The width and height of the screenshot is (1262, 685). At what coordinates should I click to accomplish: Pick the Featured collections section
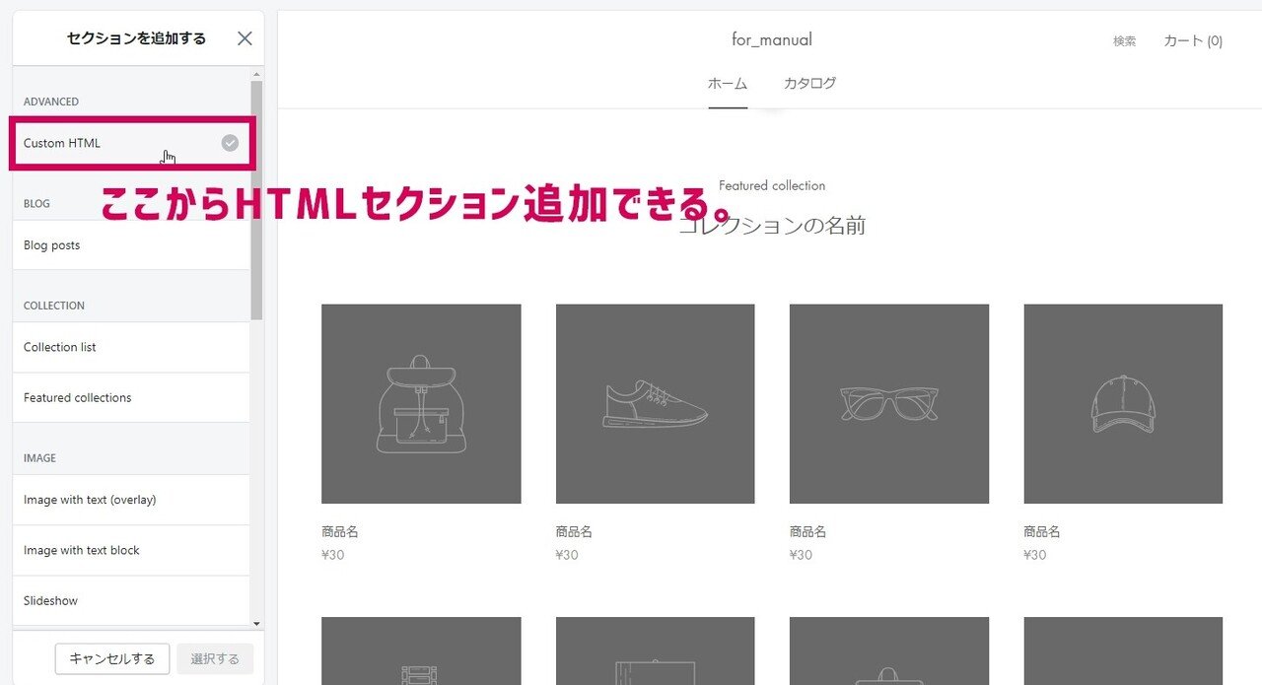(131, 398)
